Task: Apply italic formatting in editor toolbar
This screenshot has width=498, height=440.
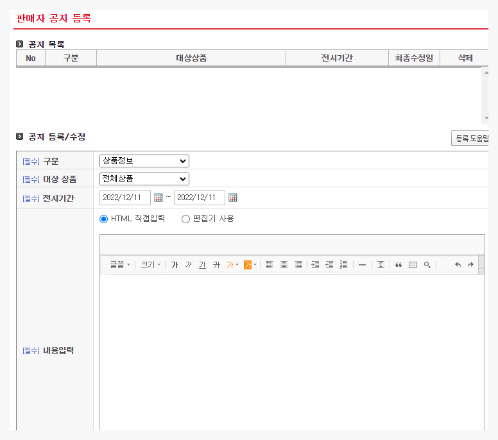Action: 189,265
